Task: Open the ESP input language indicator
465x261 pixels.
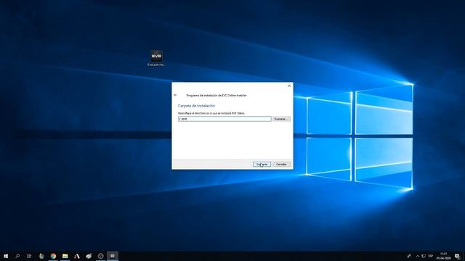Action: point(431,256)
